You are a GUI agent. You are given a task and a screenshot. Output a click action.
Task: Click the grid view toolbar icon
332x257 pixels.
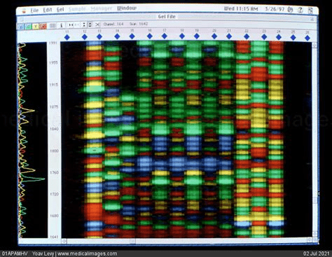[53, 26]
